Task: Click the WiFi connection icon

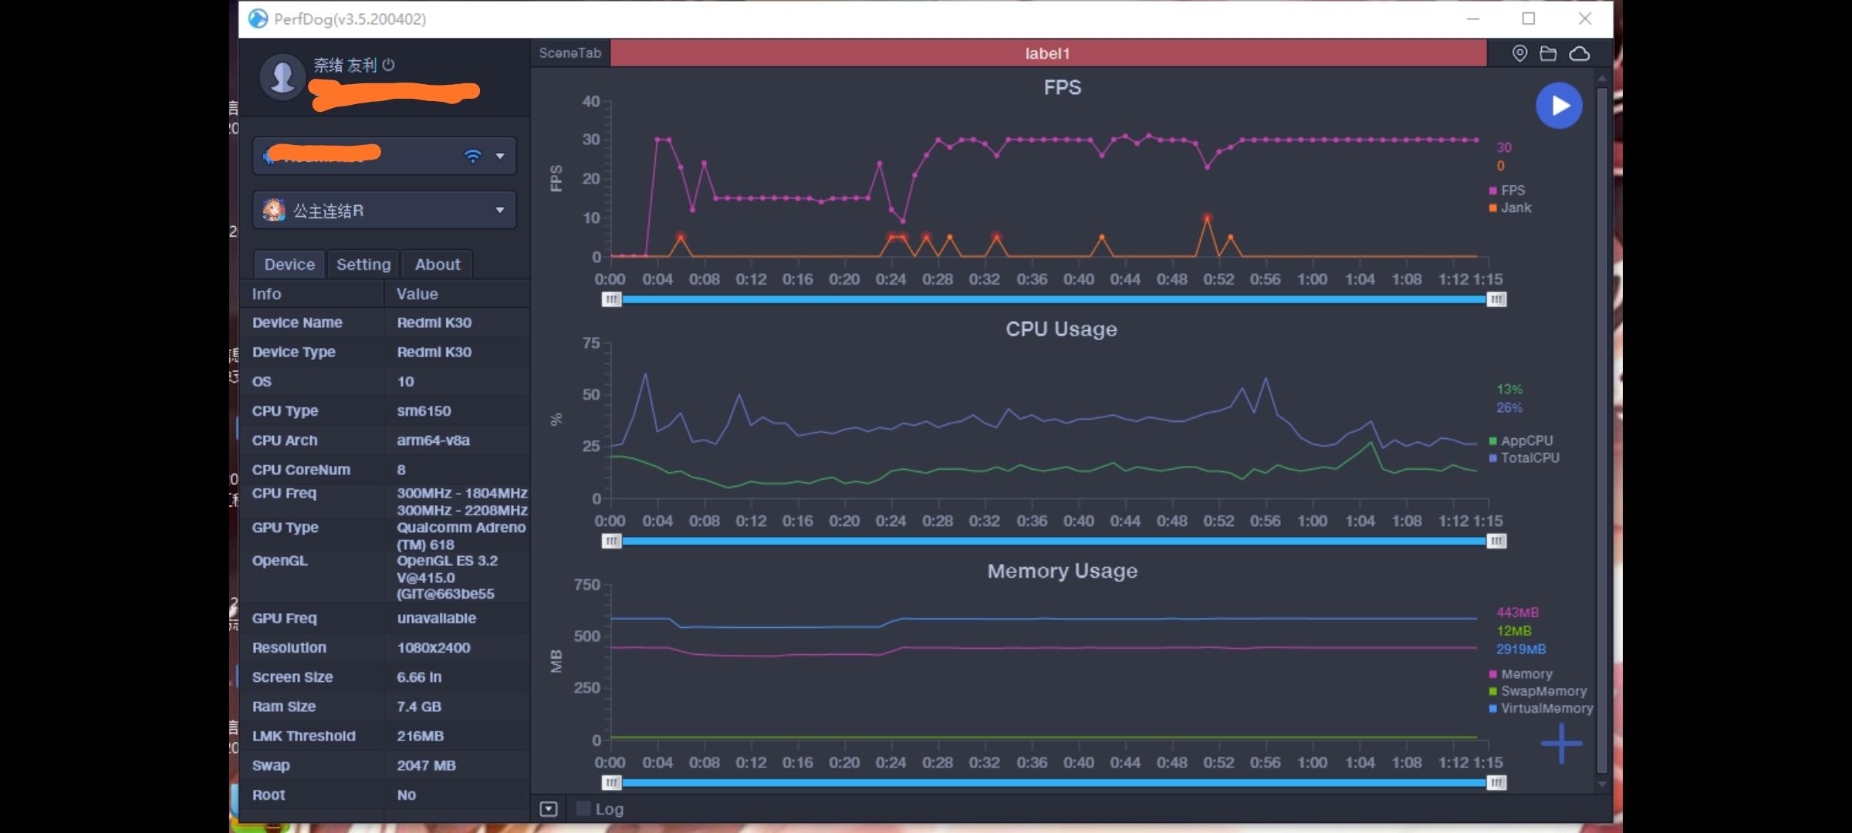Action: 472,156
